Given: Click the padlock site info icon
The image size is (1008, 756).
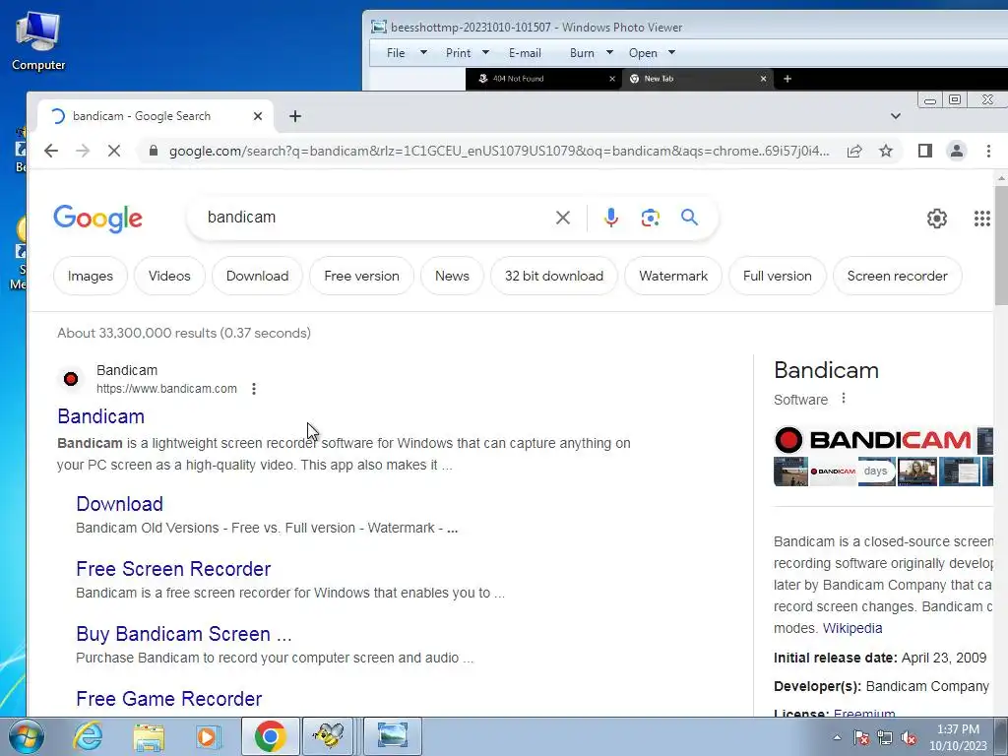Looking at the screenshot, I should point(153,151).
